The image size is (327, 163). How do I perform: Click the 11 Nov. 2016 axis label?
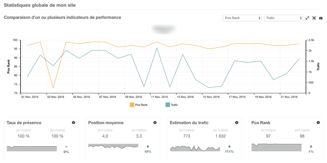click(160, 97)
